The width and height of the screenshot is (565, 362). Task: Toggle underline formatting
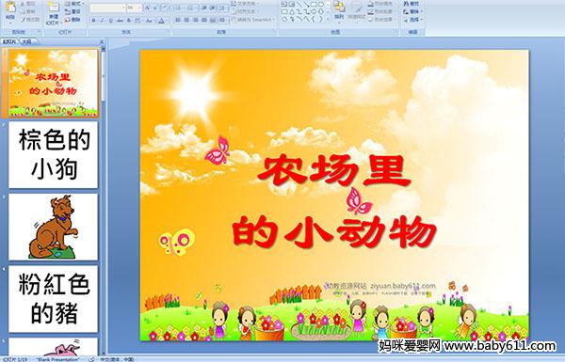coord(110,21)
